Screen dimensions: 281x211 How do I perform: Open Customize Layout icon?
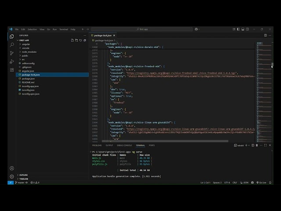234,29
